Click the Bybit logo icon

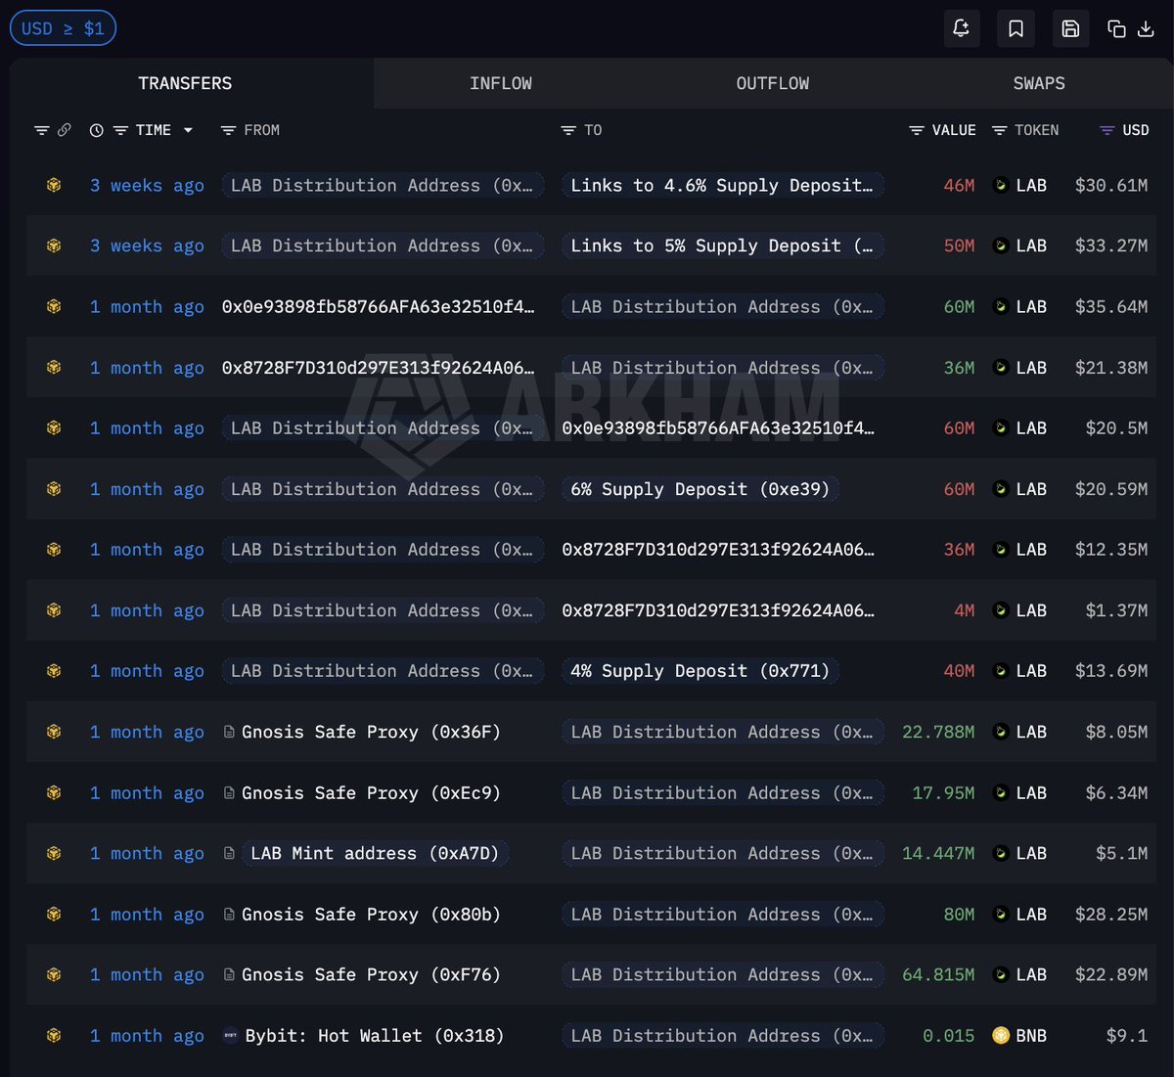[x=230, y=1035]
